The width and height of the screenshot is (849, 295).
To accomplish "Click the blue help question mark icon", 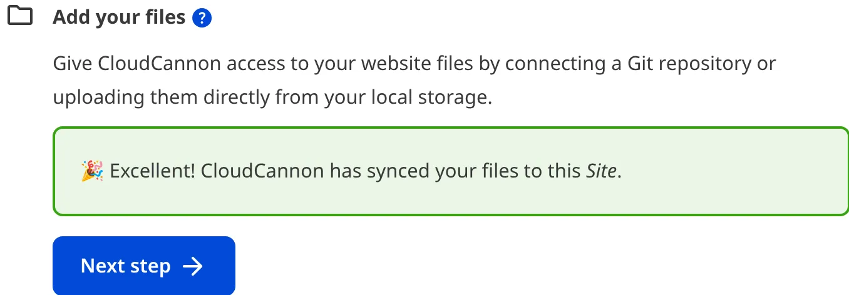I will click(x=202, y=18).
